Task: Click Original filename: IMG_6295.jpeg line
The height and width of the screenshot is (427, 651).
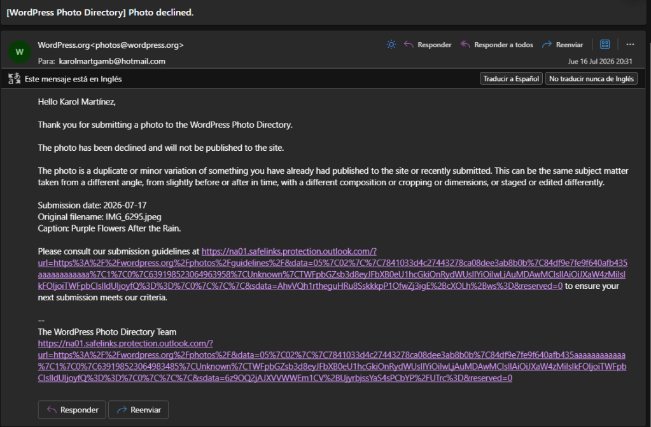Action: [100, 217]
